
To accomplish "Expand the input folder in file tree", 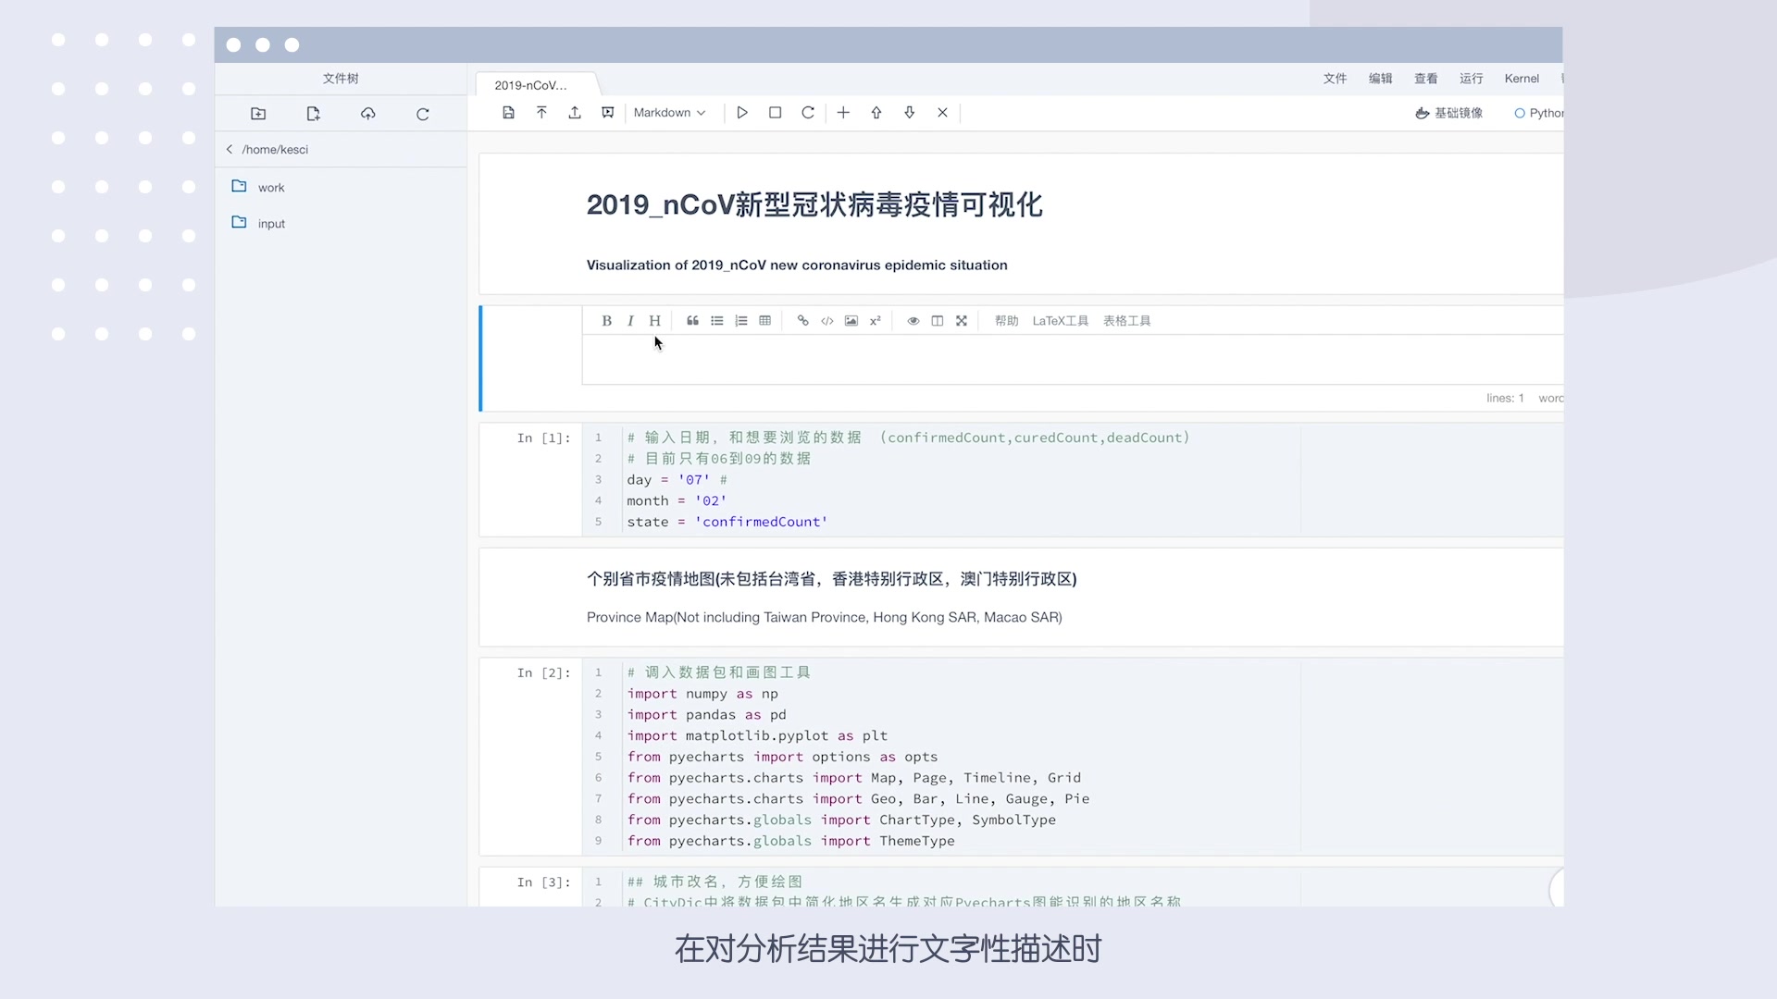I will [x=271, y=223].
